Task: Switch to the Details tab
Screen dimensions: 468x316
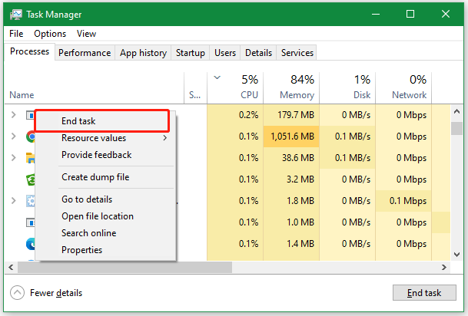Action: click(258, 53)
